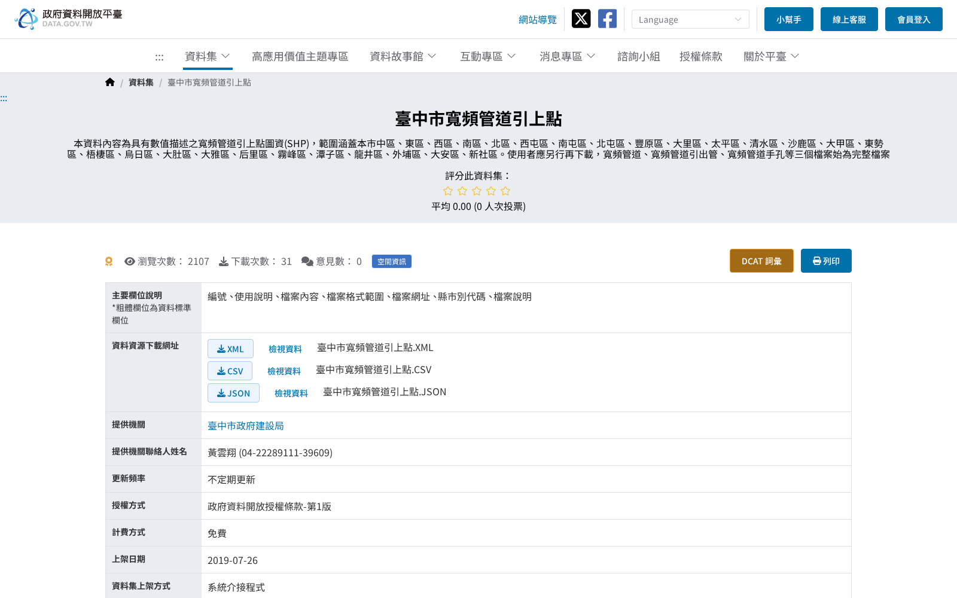The height and width of the screenshot is (598, 957).
Task: Open the 授權條款 menu item
Action: tap(701, 56)
